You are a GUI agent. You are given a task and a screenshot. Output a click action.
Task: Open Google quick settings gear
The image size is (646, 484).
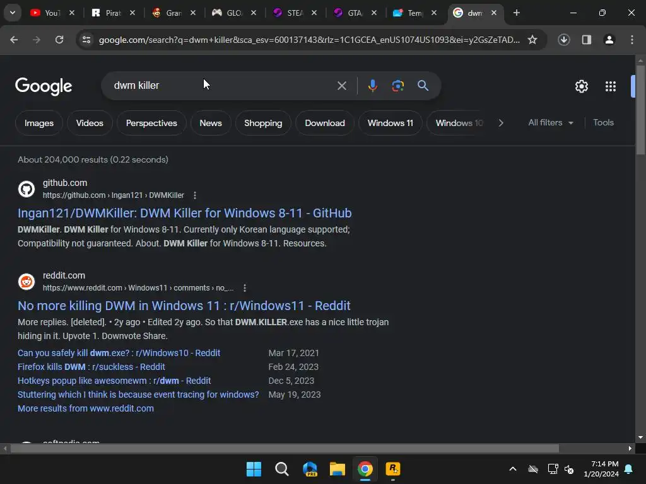tap(581, 86)
